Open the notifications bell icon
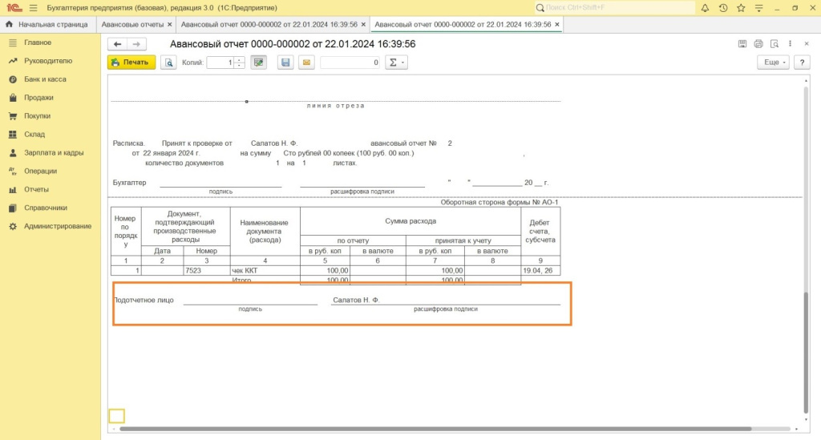The width and height of the screenshot is (821, 440). click(705, 8)
